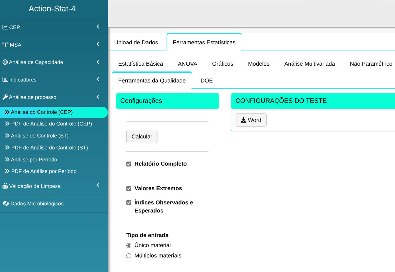Expand the CEP menu chevron
This screenshot has height=272, width=395.
pyautogui.click(x=98, y=27)
